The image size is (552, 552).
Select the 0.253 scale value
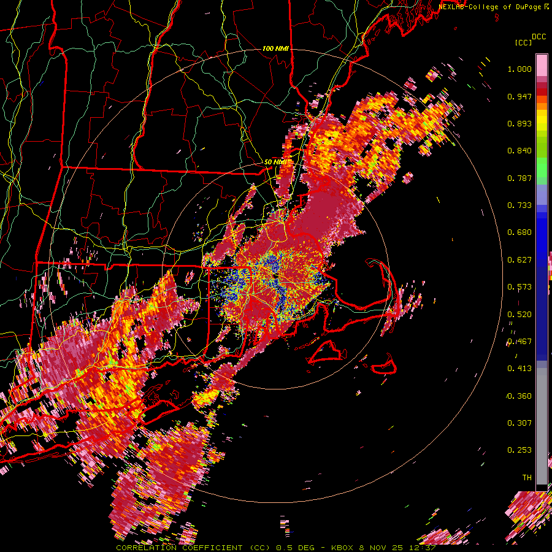coord(519,450)
